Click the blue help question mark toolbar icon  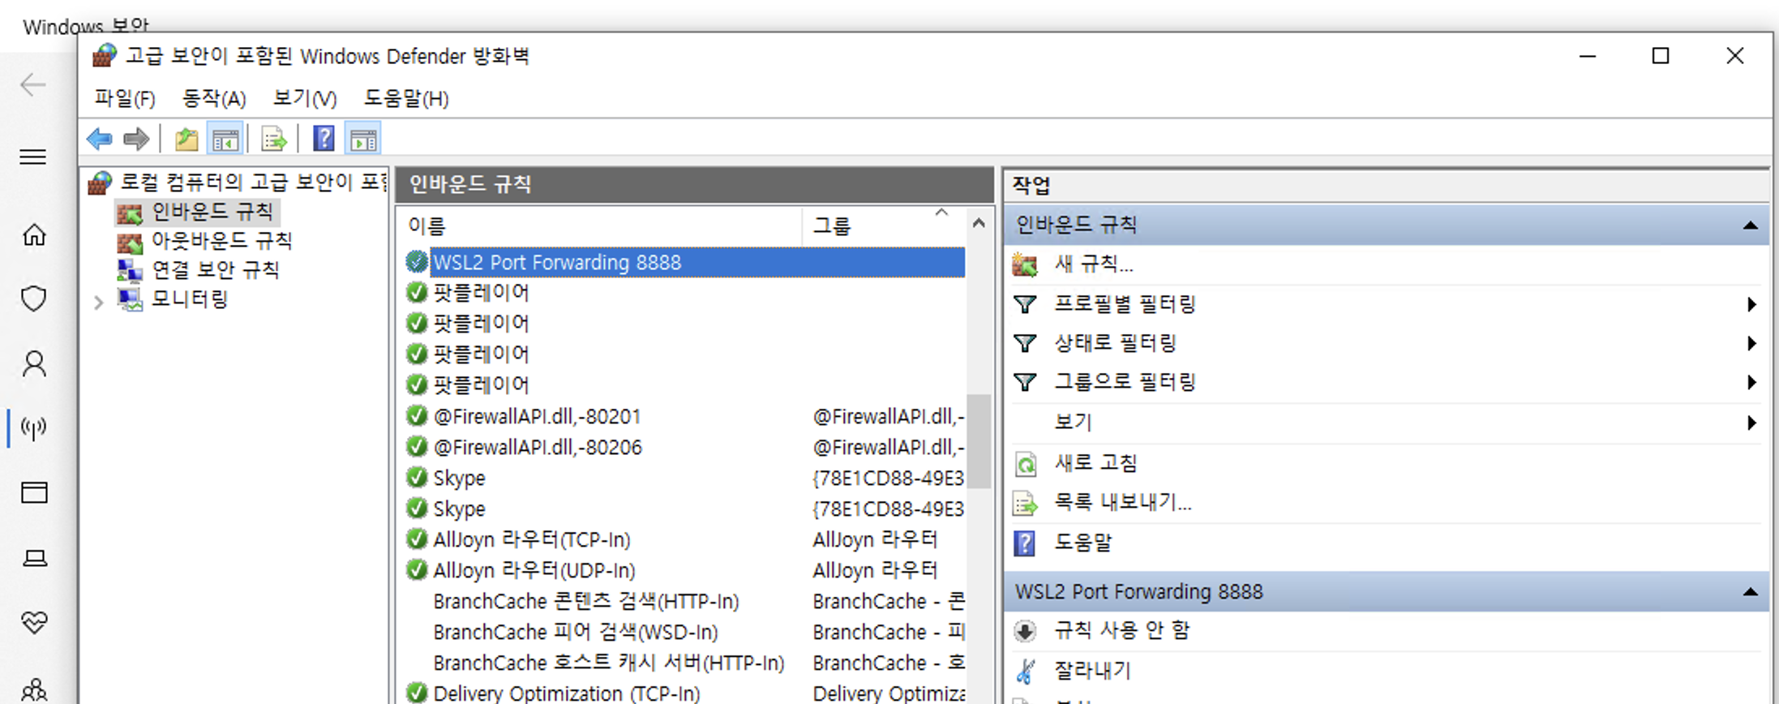(x=324, y=140)
